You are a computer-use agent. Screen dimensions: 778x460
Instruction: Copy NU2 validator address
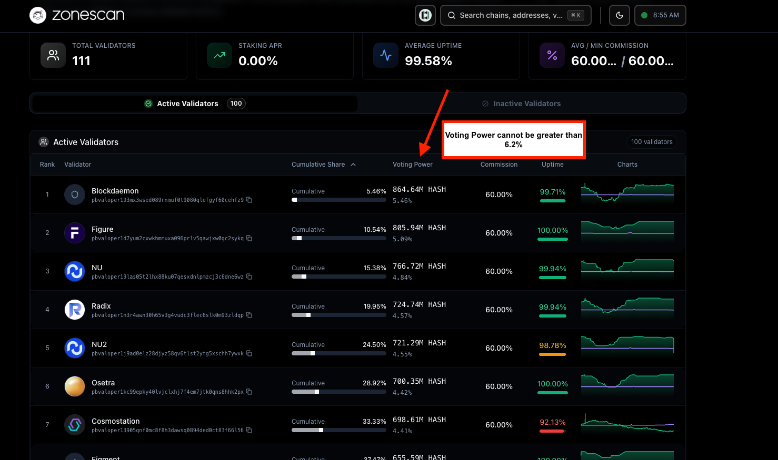pyautogui.click(x=249, y=354)
